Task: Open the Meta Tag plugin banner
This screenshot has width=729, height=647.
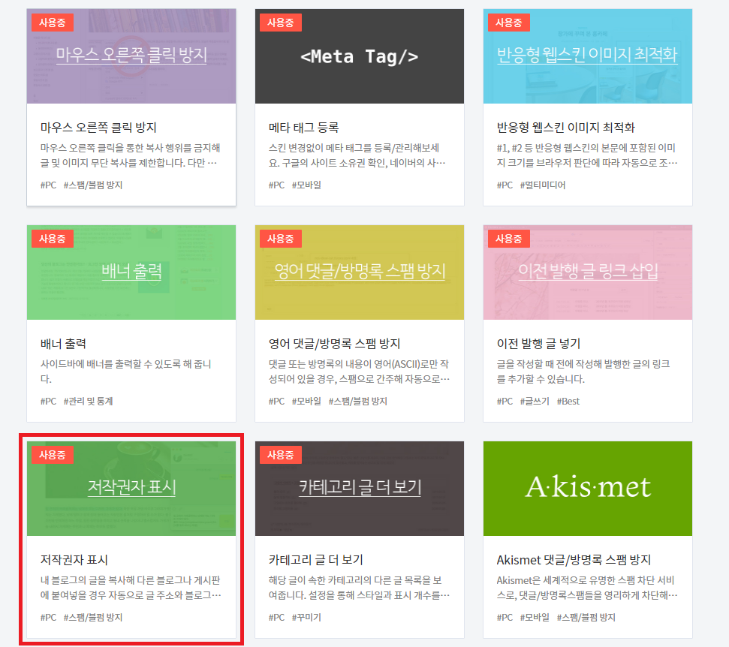Action: [359, 56]
